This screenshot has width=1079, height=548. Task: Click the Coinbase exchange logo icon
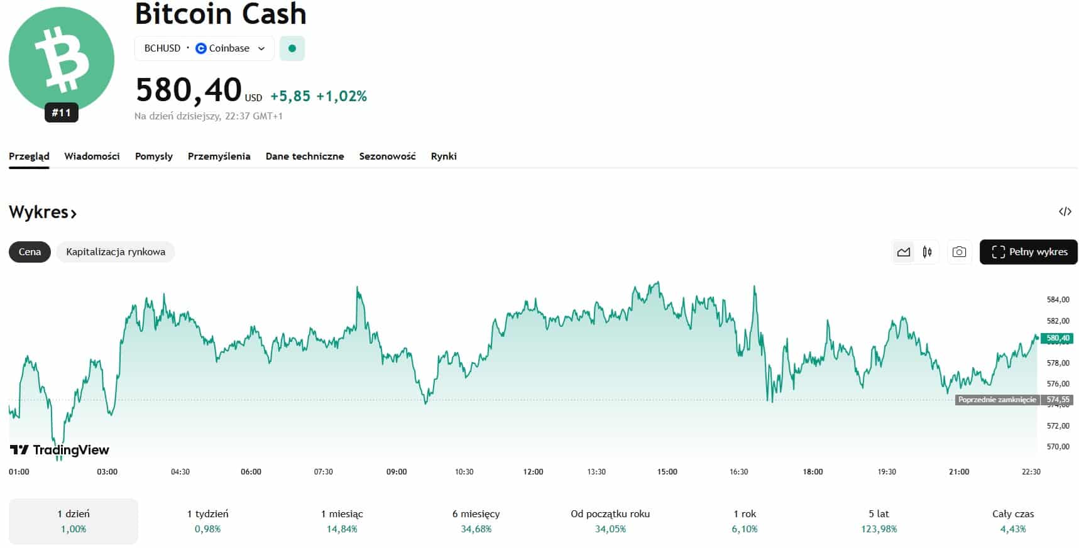pyautogui.click(x=201, y=48)
